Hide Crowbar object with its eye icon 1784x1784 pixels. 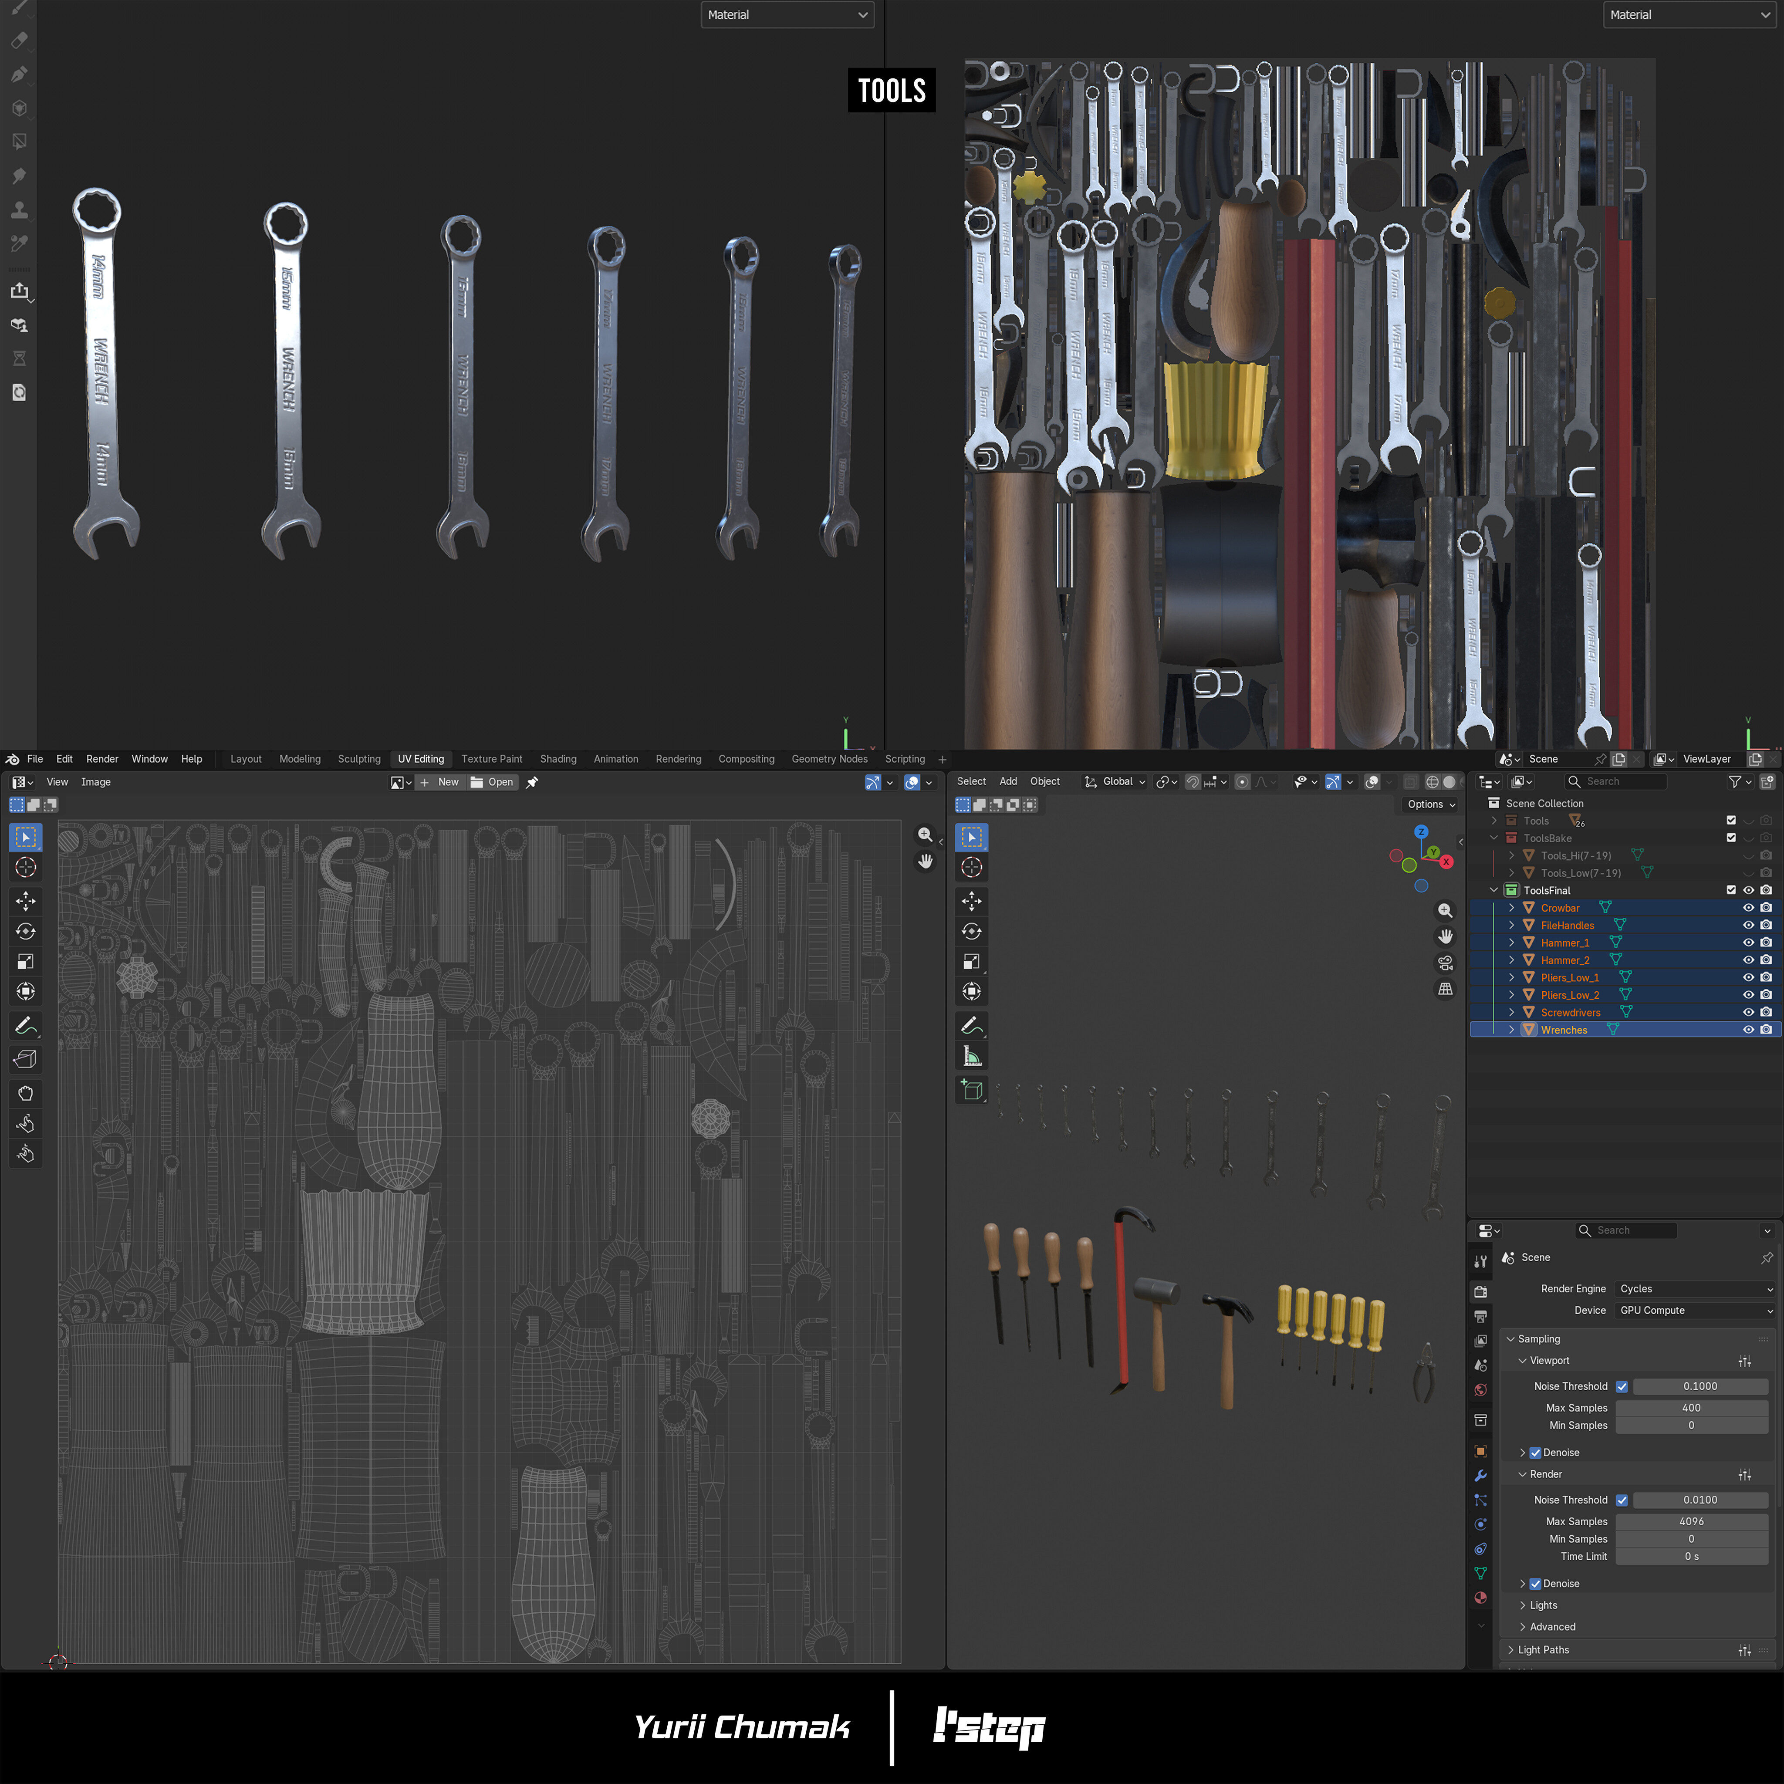click(1748, 908)
